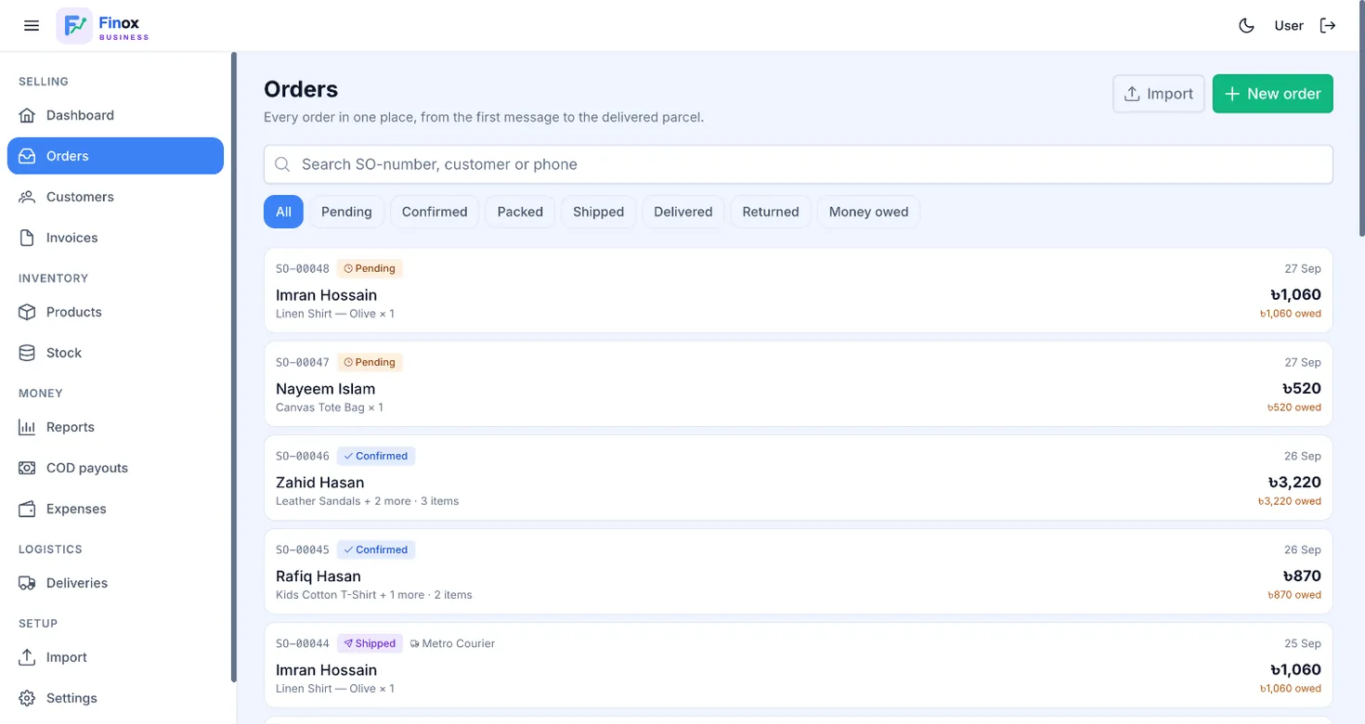Select the All filter tab
The height and width of the screenshot is (724, 1365).
[x=283, y=212]
